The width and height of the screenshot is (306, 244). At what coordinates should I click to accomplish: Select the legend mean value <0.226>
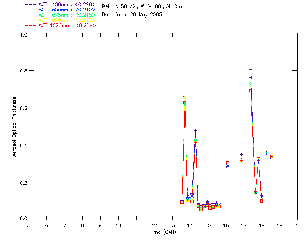point(85,4)
